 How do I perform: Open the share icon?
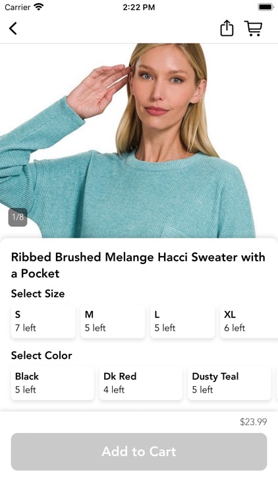(227, 28)
